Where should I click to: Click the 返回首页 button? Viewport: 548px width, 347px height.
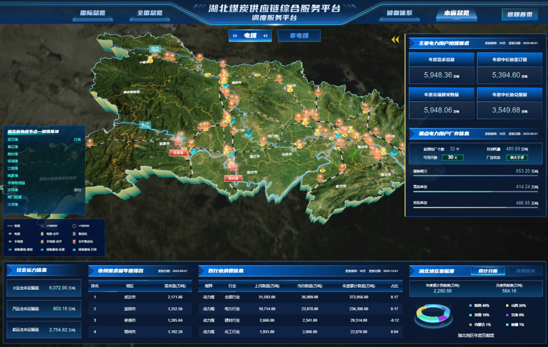[x=520, y=14]
